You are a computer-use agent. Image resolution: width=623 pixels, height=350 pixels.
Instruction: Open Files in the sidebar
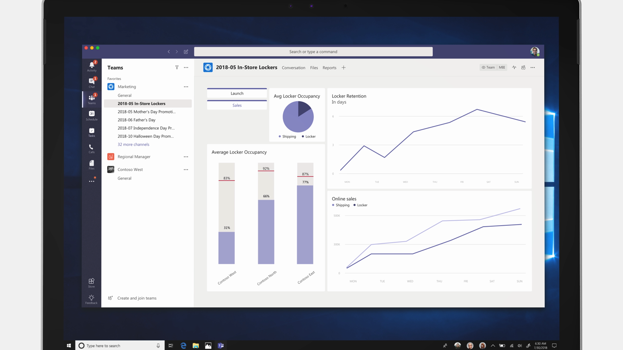92,165
